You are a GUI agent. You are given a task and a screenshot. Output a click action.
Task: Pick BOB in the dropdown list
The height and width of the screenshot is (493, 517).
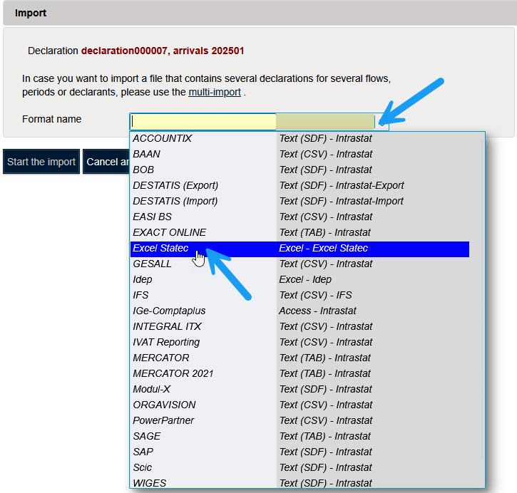click(x=143, y=170)
